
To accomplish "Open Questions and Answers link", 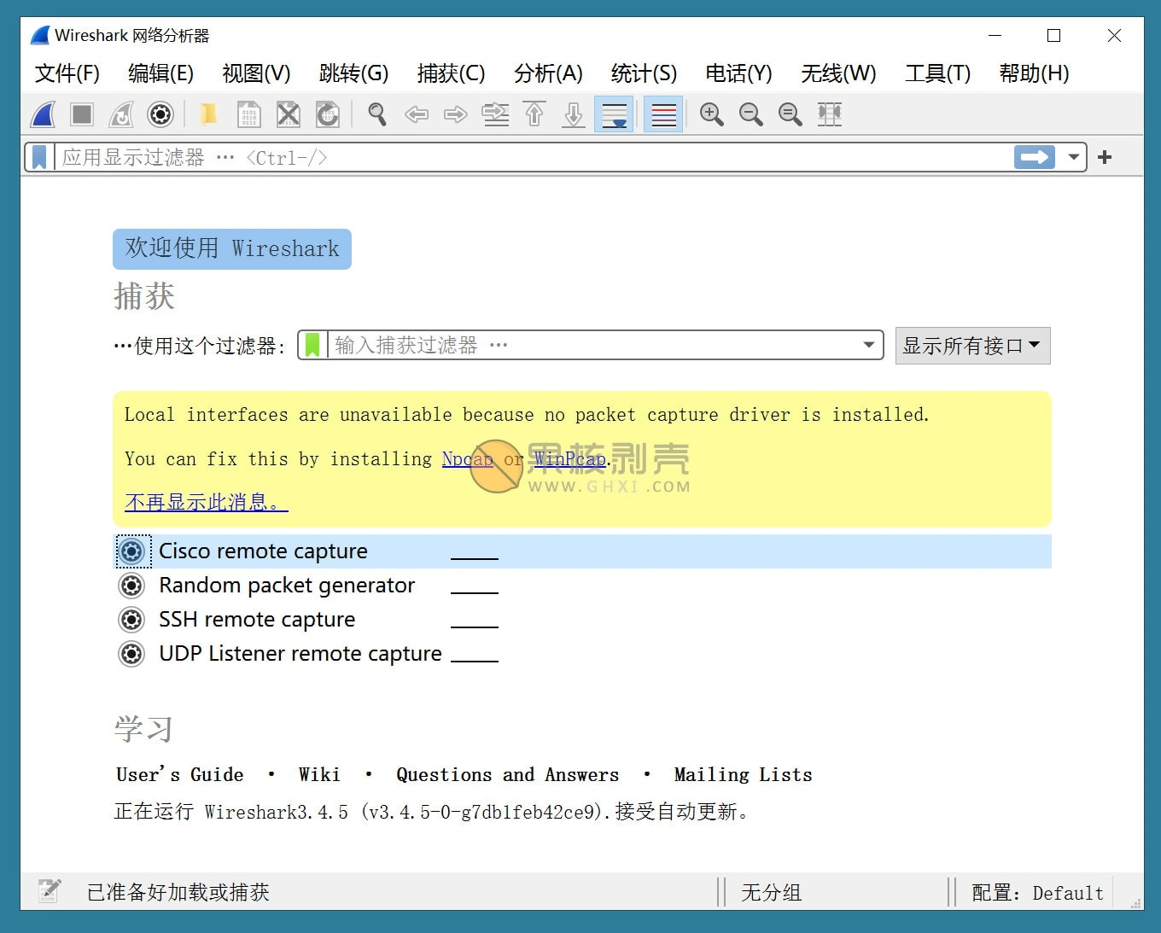I will pos(507,774).
